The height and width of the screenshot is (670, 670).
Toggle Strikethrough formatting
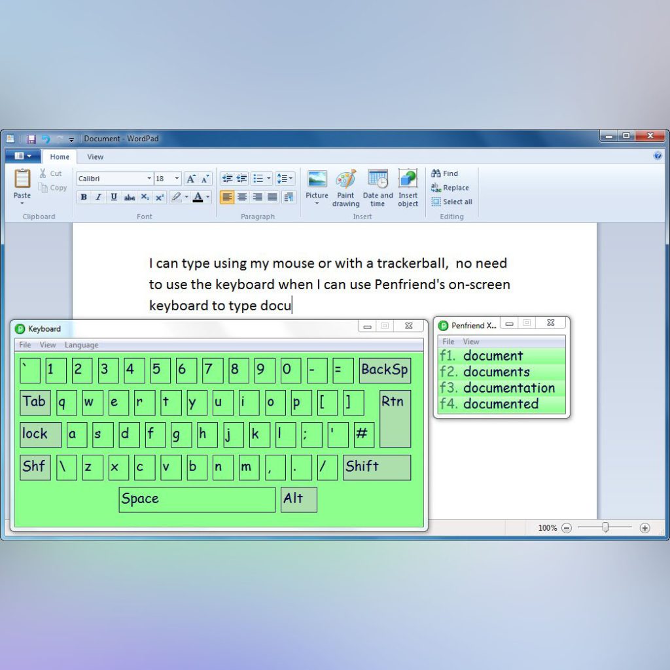click(x=129, y=197)
